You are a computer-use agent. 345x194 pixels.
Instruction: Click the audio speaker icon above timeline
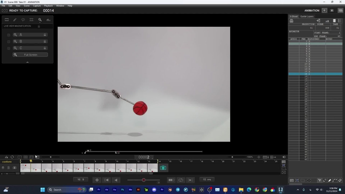pyautogui.click(x=284, y=157)
